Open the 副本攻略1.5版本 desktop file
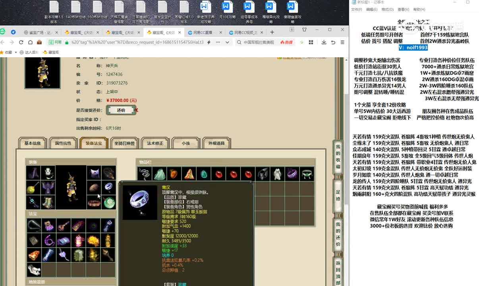Viewport: 479px width, 286px height. 54,12
